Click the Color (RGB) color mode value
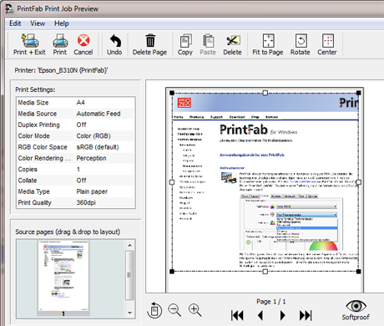The image size is (384, 326). pyautogui.click(x=93, y=136)
